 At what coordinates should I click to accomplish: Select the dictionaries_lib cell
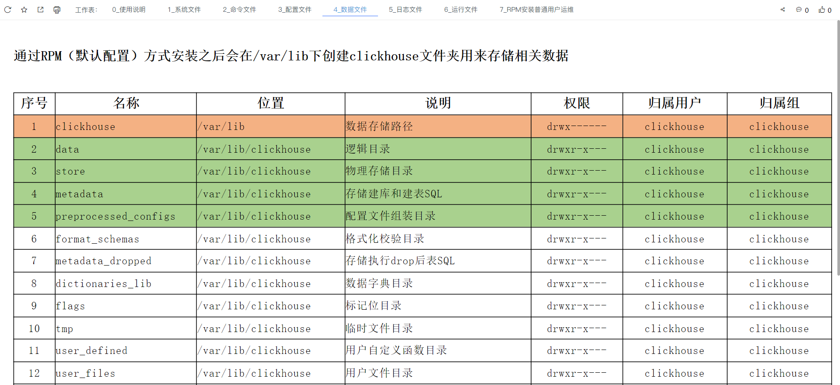[126, 283]
